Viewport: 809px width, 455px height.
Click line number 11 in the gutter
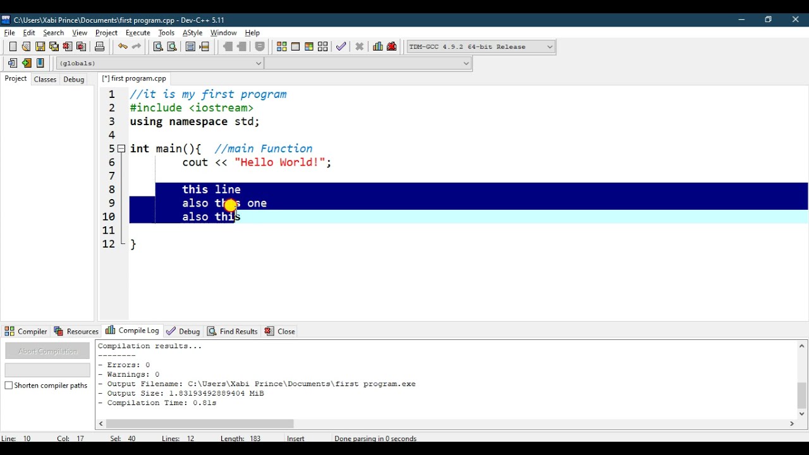(109, 231)
